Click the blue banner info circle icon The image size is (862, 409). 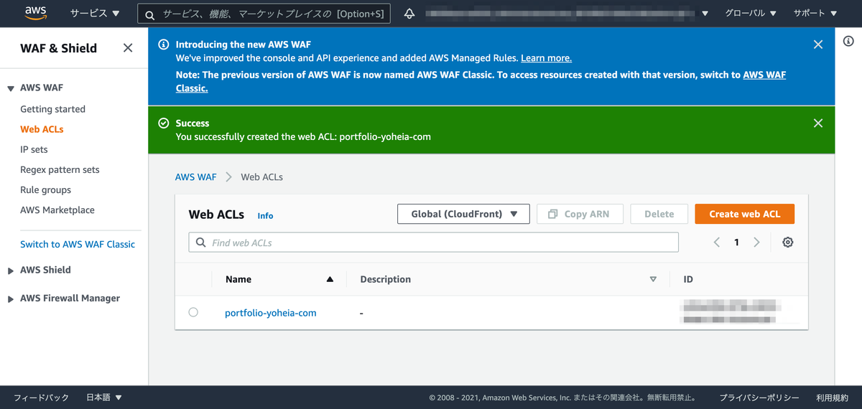[164, 44]
